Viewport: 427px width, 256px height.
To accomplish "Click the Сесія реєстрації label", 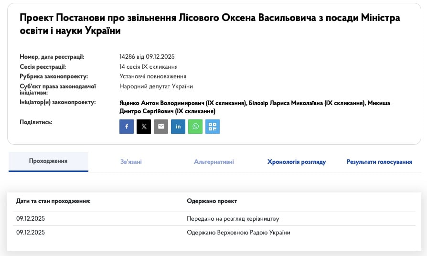I will click(43, 67).
